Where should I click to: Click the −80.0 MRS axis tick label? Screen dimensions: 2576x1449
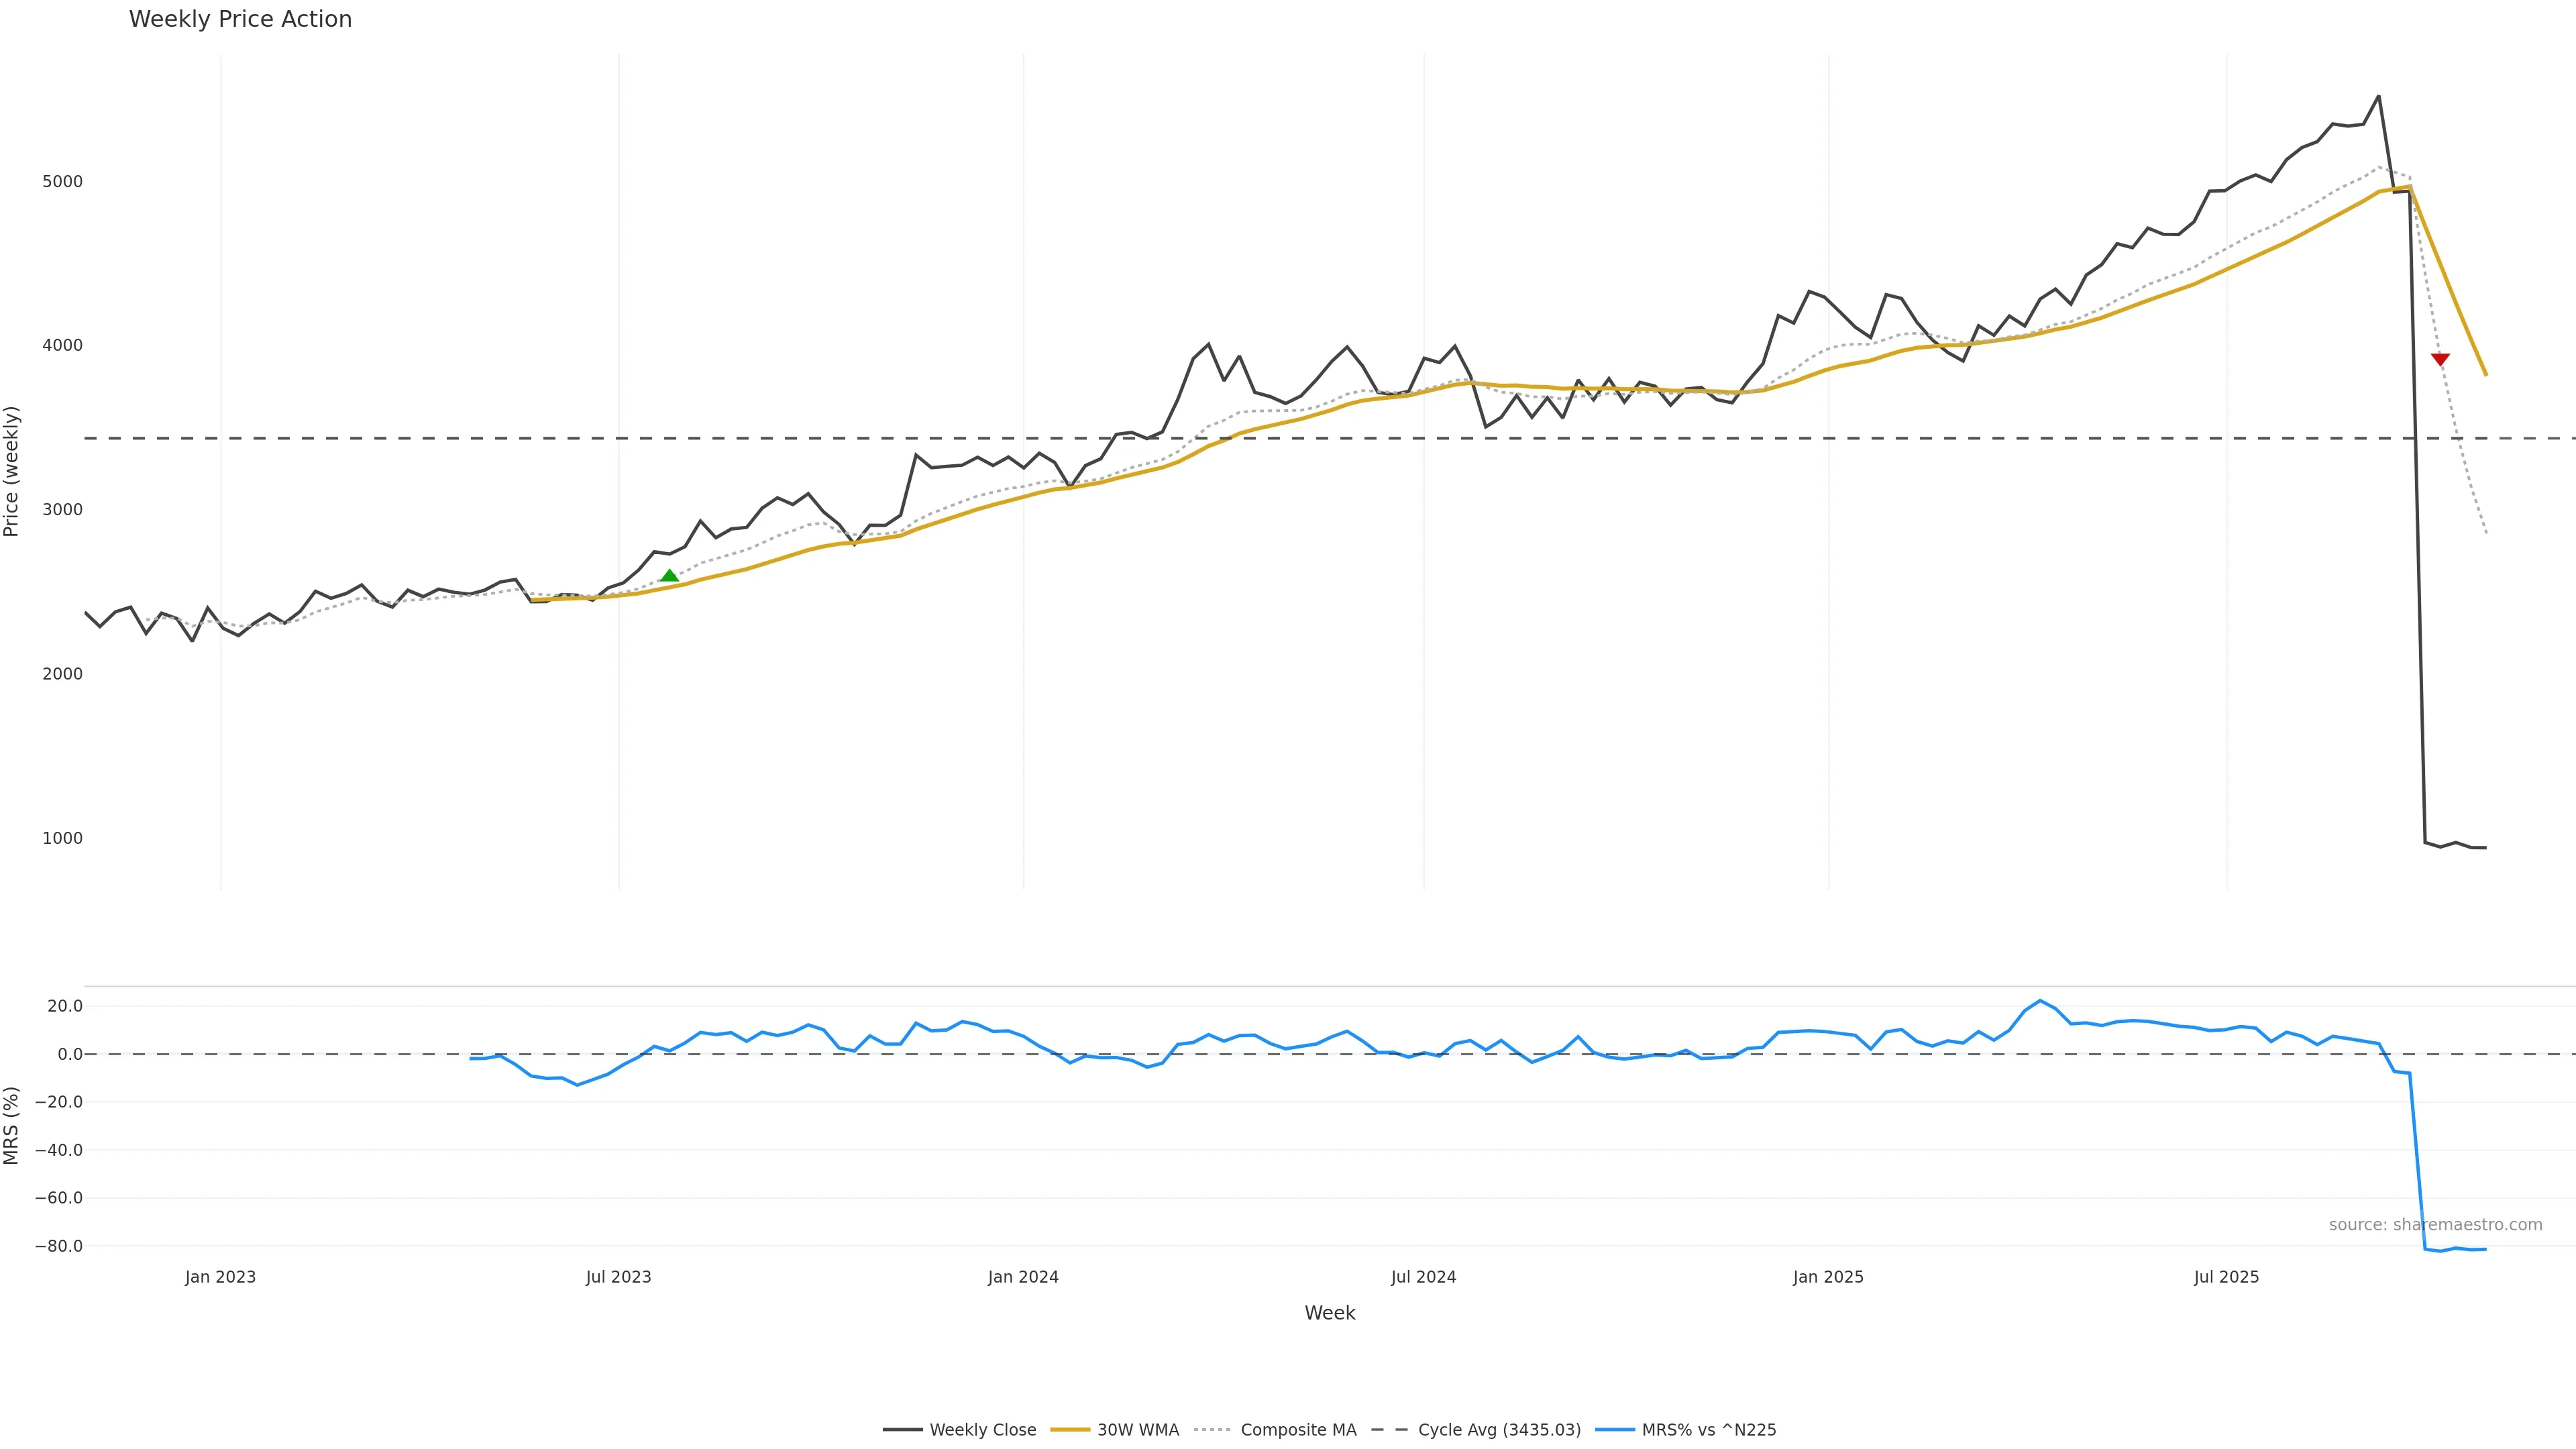(x=59, y=1246)
